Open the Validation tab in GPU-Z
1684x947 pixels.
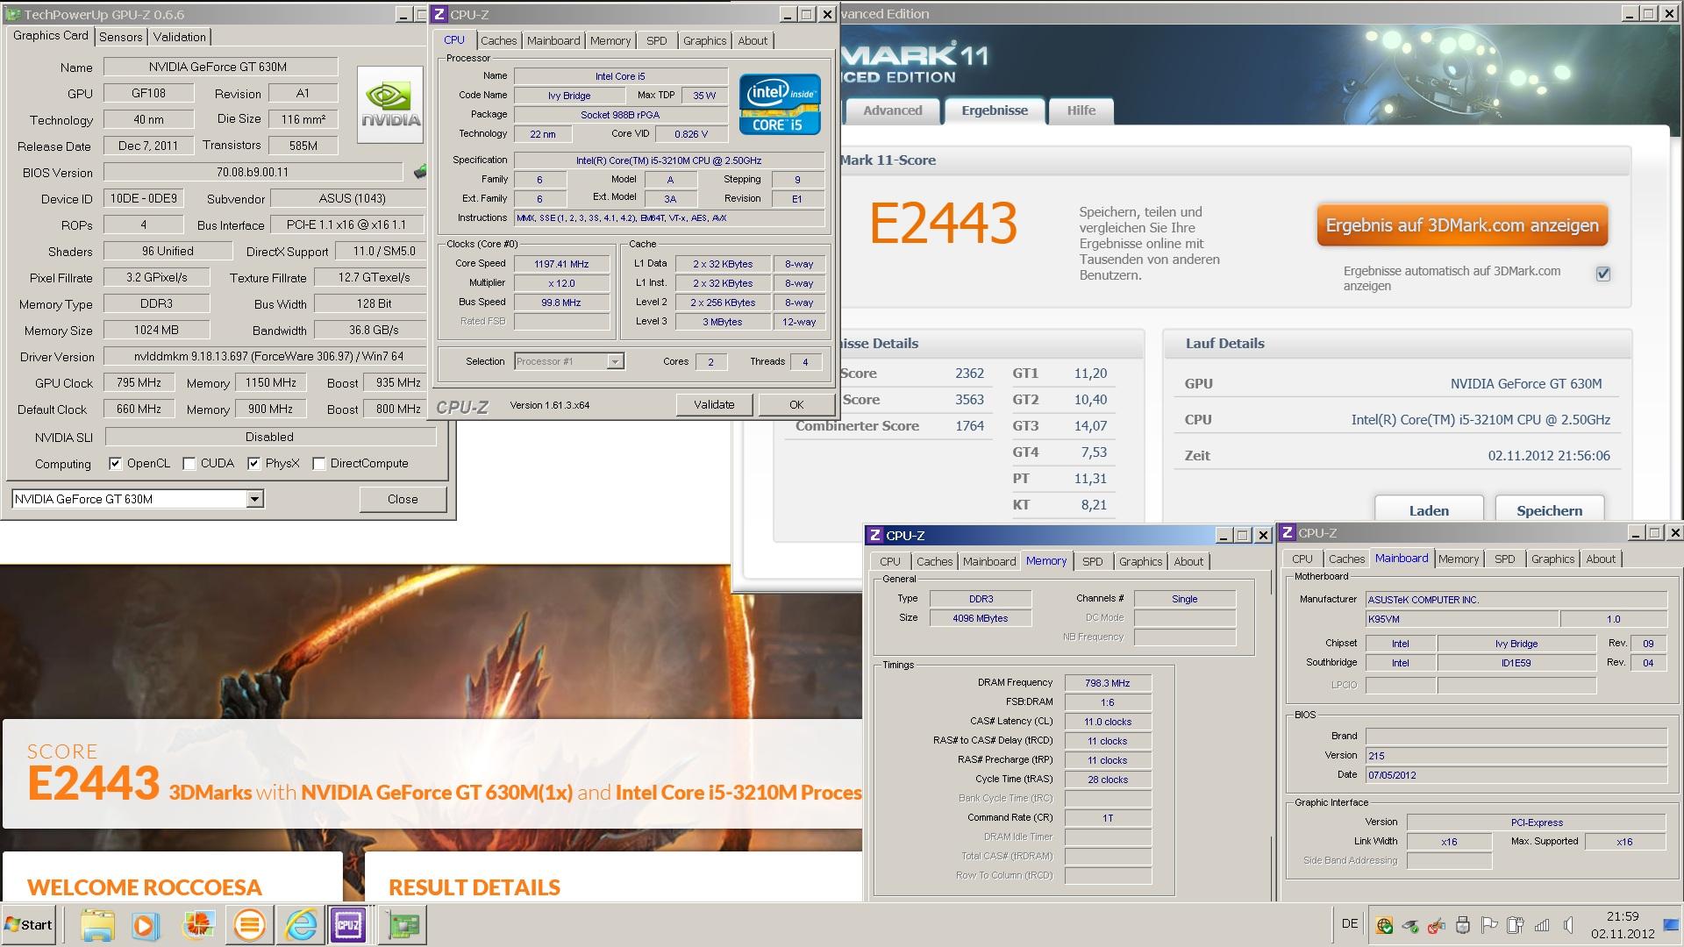(x=179, y=37)
